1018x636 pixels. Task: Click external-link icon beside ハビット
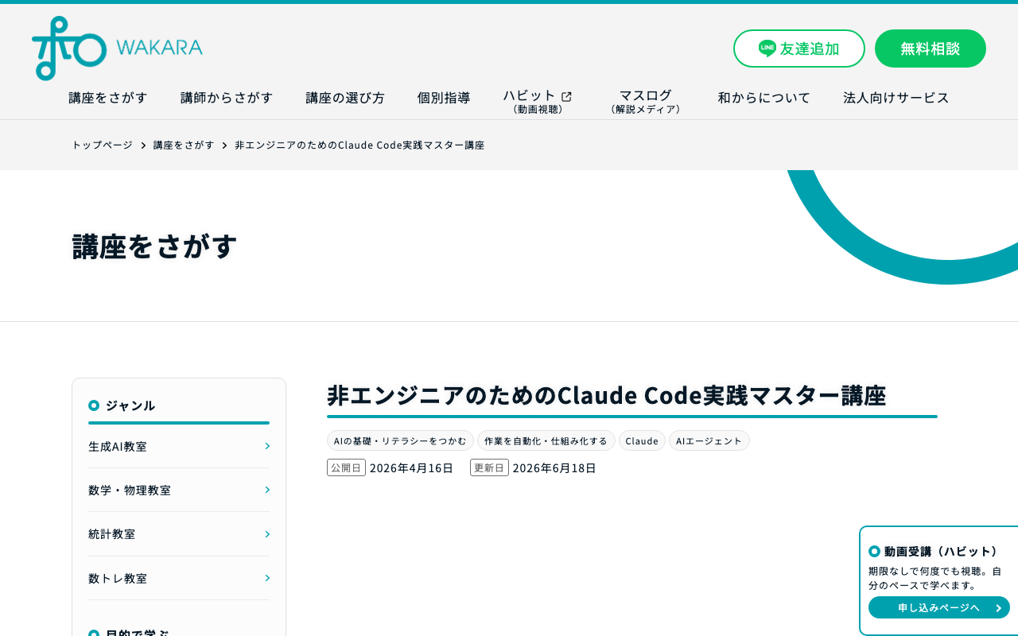(x=566, y=97)
